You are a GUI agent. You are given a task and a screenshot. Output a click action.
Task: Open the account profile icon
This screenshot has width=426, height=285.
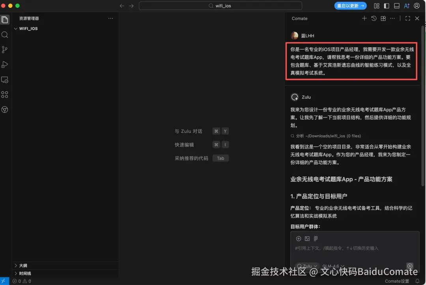[417, 6]
